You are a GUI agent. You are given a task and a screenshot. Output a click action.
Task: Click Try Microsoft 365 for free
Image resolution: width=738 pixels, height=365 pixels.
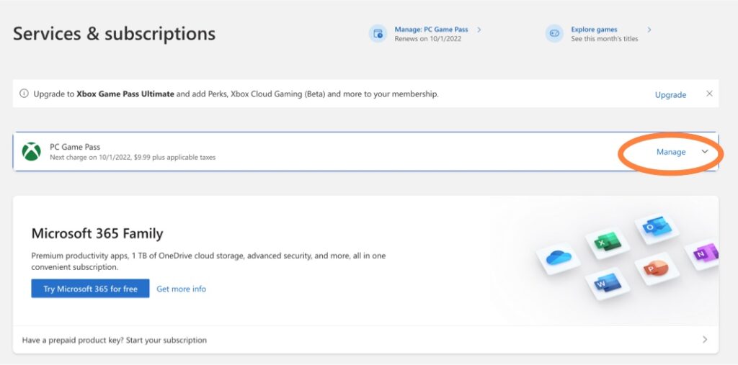click(90, 289)
